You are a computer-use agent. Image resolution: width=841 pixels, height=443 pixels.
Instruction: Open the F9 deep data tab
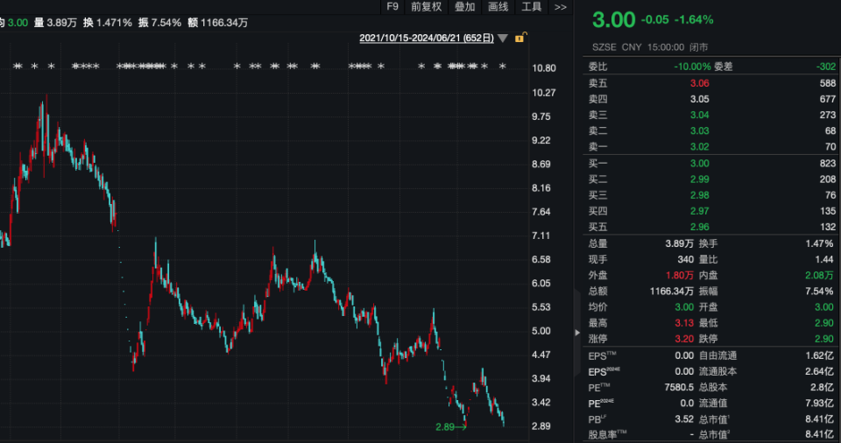tap(392, 7)
